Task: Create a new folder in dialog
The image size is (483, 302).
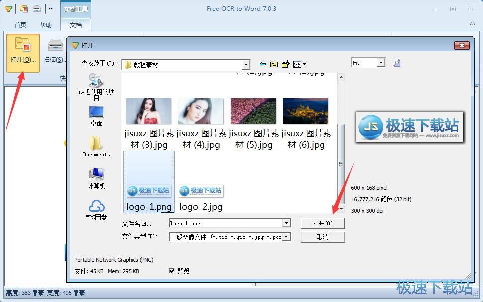Action: point(285,64)
